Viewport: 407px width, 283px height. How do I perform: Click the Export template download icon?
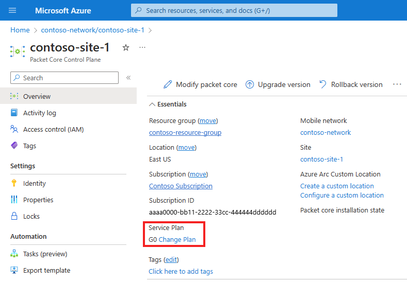(x=14, y=270)
